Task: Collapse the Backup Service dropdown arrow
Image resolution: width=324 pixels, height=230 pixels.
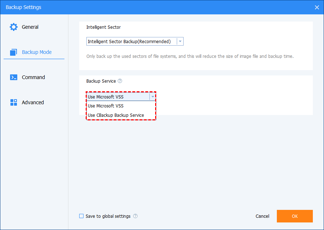Action: point(153,97)
